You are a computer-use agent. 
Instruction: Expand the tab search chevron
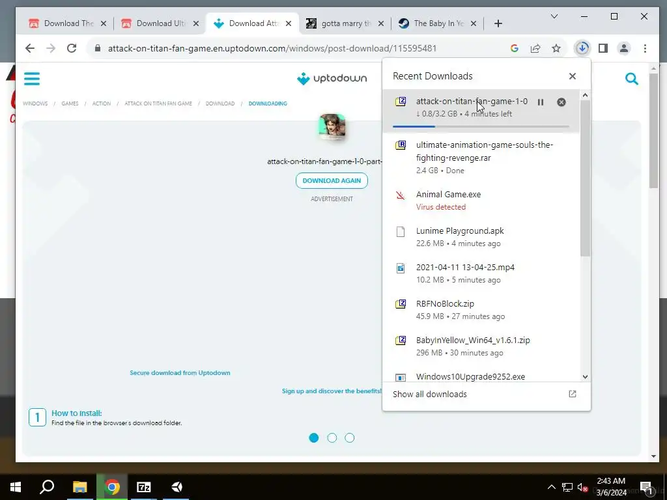pyautogui.click(x=554, y=16)
